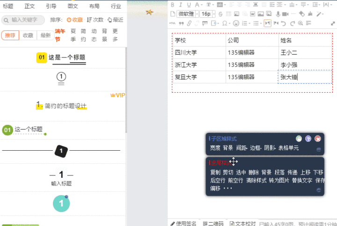Redo the last action
The width and height of the screenshot is (337, 226).
pos(292,23)
